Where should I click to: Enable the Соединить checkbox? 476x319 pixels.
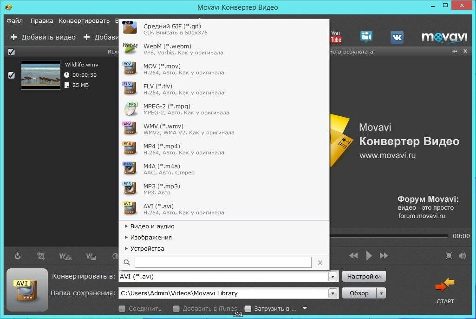[x=122, y=309]
